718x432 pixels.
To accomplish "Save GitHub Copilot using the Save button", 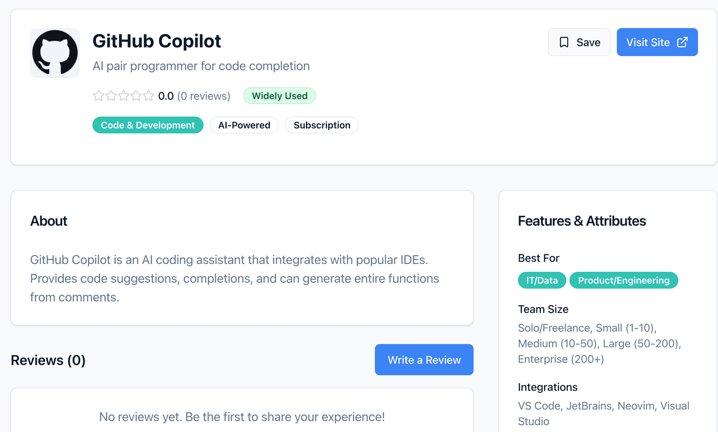I will point(579,42).
